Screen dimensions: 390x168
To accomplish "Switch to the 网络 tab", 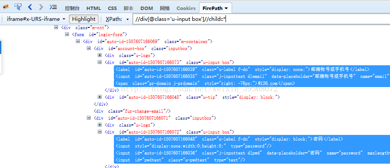I will [x=164, y=8].
